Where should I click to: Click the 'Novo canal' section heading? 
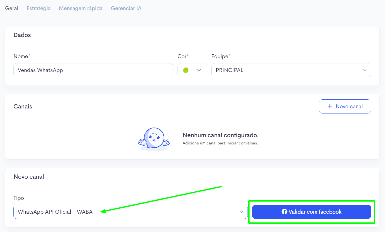[x=29, y=177]
